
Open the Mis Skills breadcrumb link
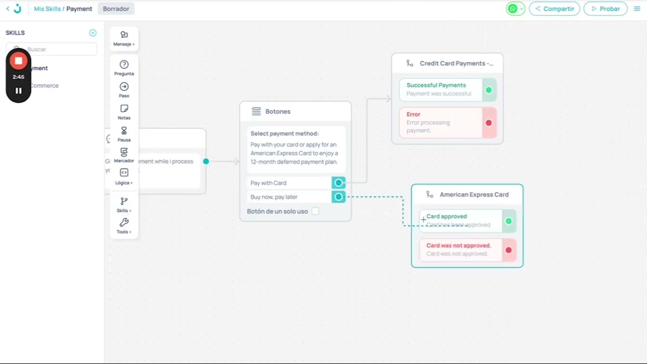click(47, 9)
